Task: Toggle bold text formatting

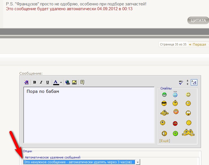Action: tap(34, 82)
